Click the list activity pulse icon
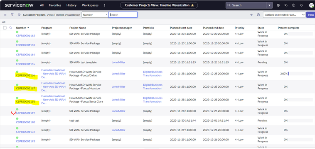 click(251, 15)
